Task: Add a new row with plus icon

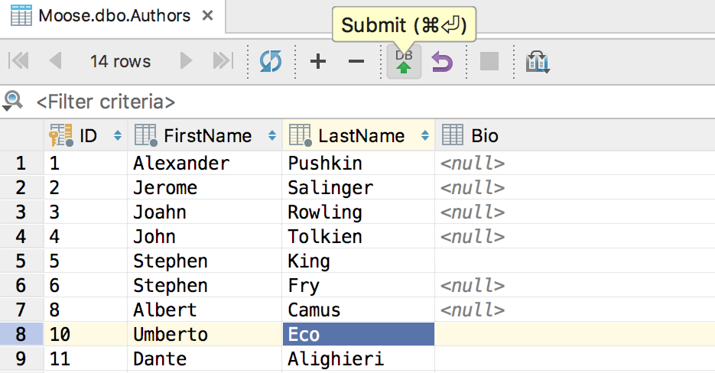Action: click(318, 61)
